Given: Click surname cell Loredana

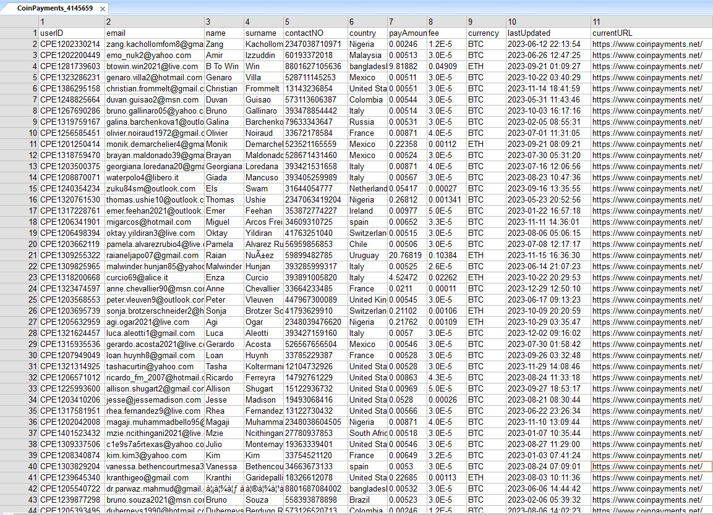Looking at the screenshot, I should (x=263, y=166).
